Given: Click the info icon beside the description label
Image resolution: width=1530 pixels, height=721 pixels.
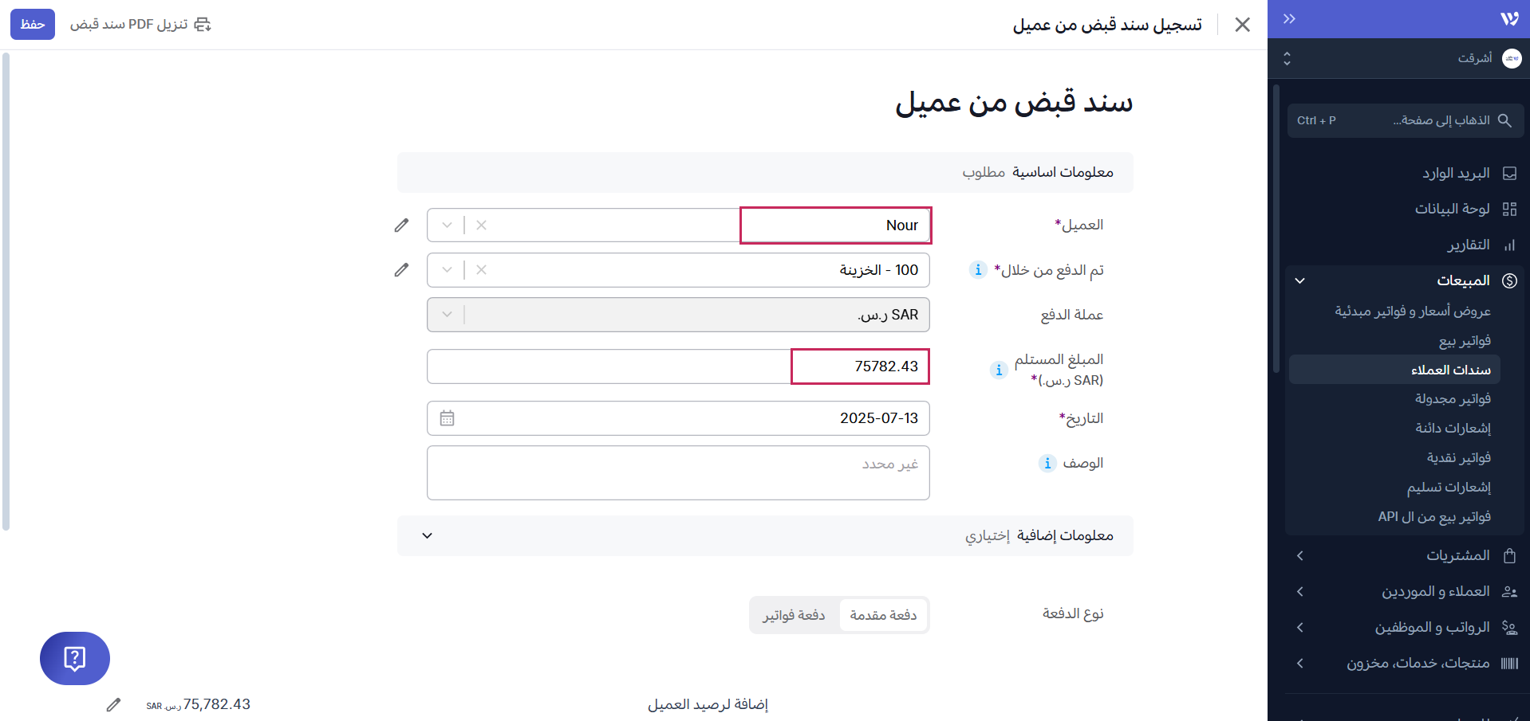Looking at the screenshot, I should [x=1047, y=463].
